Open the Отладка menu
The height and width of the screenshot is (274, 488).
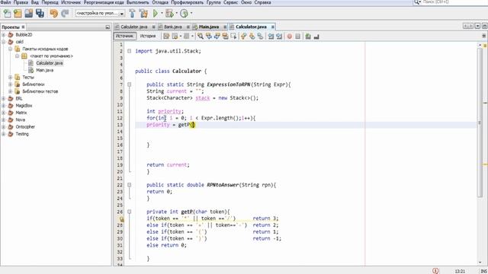click(160, 2)
